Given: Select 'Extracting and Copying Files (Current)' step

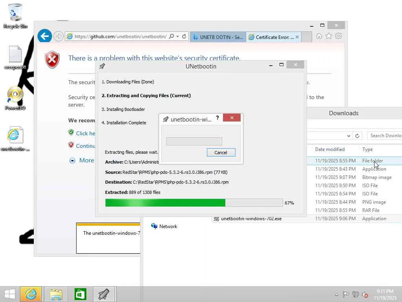Looking at the screenshot, I should click(x=146, y=96).
